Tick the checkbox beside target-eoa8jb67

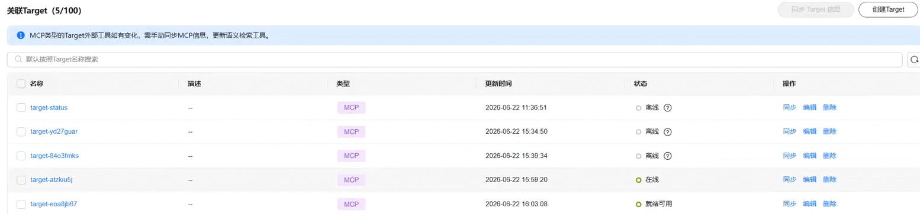[x=21, y=204]
